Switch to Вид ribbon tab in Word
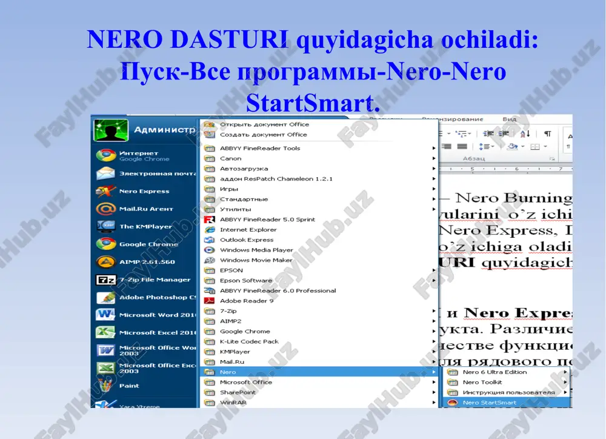 click(510, 119)
